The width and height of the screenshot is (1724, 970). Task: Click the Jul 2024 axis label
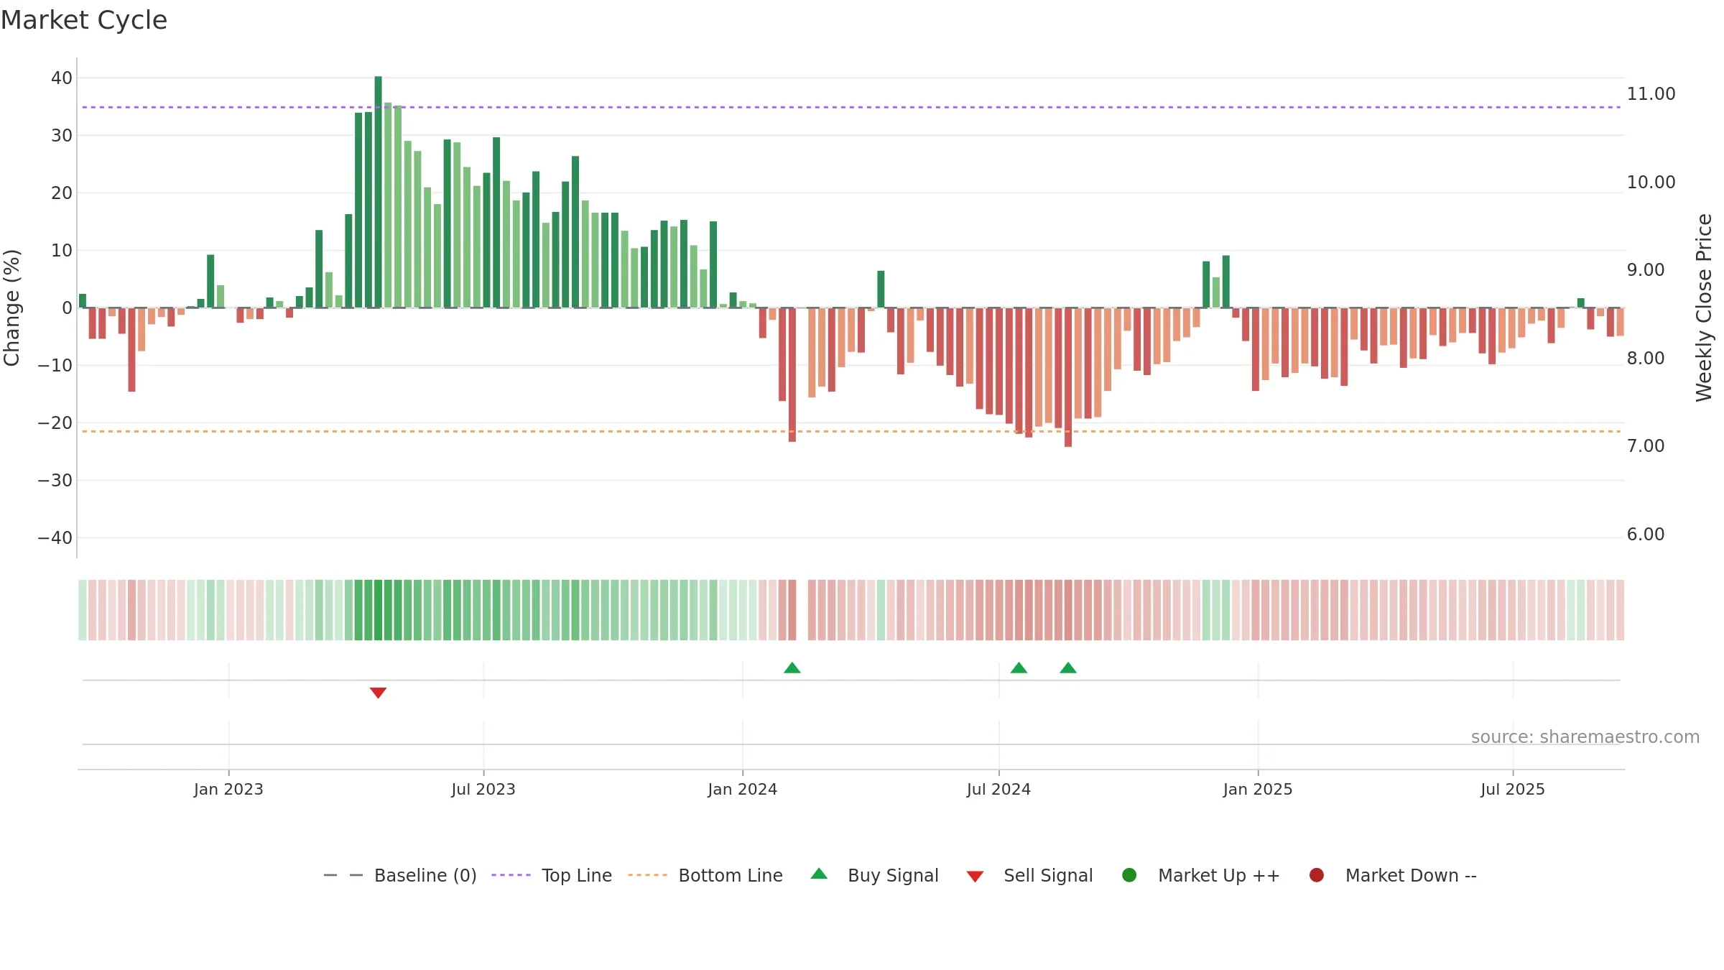click(998, 789)
